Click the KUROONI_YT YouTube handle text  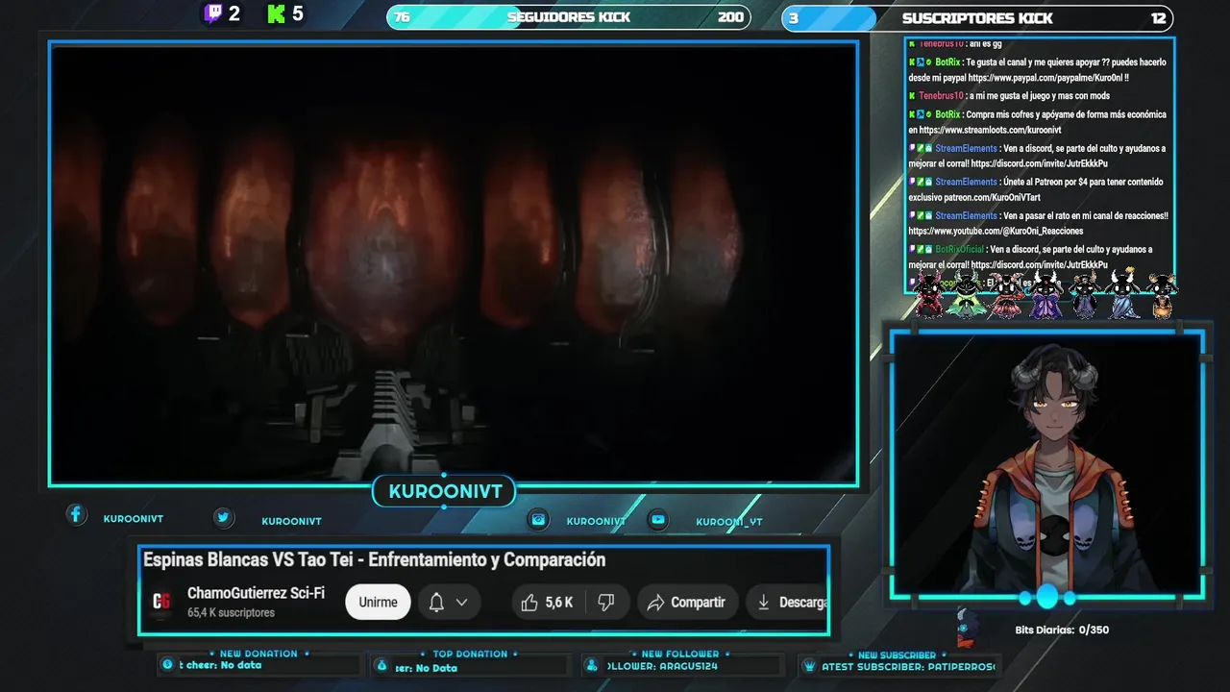(x=729, y=522)
